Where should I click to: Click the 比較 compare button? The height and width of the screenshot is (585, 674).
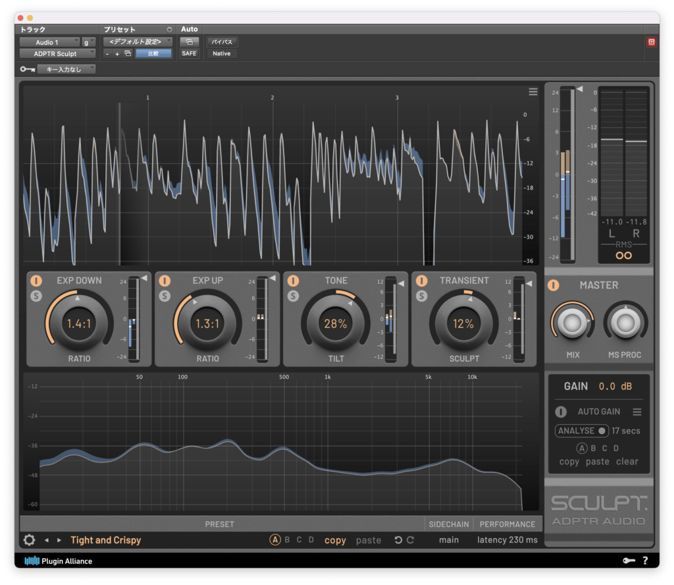click(x=153, y=54)
